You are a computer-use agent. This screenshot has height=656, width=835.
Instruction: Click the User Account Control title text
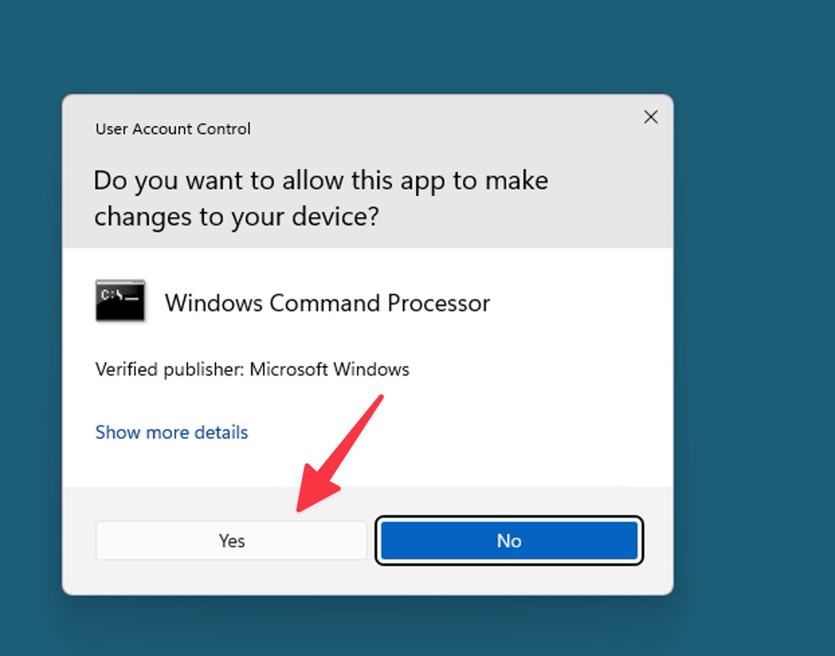coord(173,129)
